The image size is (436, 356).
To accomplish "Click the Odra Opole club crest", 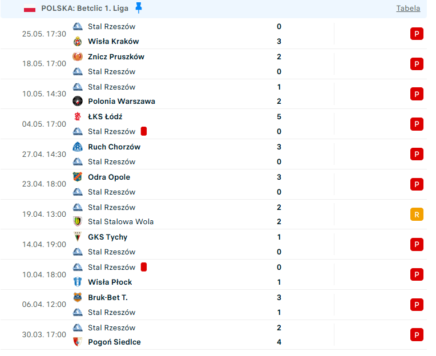I will point(78,177).
